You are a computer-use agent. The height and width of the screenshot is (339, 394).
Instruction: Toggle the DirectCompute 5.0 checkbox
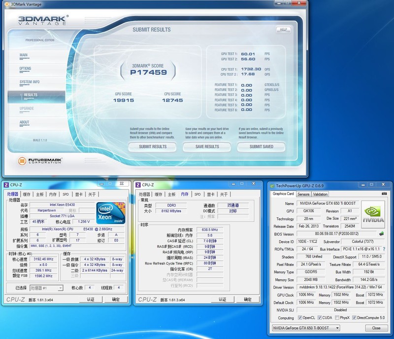pos(354,318)
